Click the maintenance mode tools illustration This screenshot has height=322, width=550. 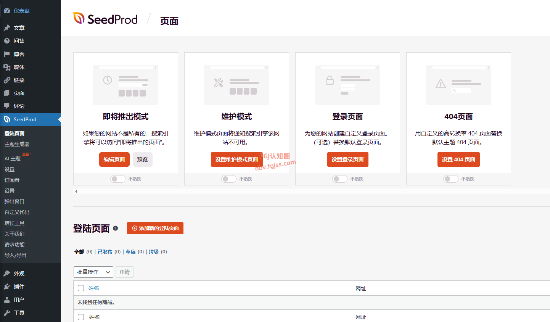(236, 85)
